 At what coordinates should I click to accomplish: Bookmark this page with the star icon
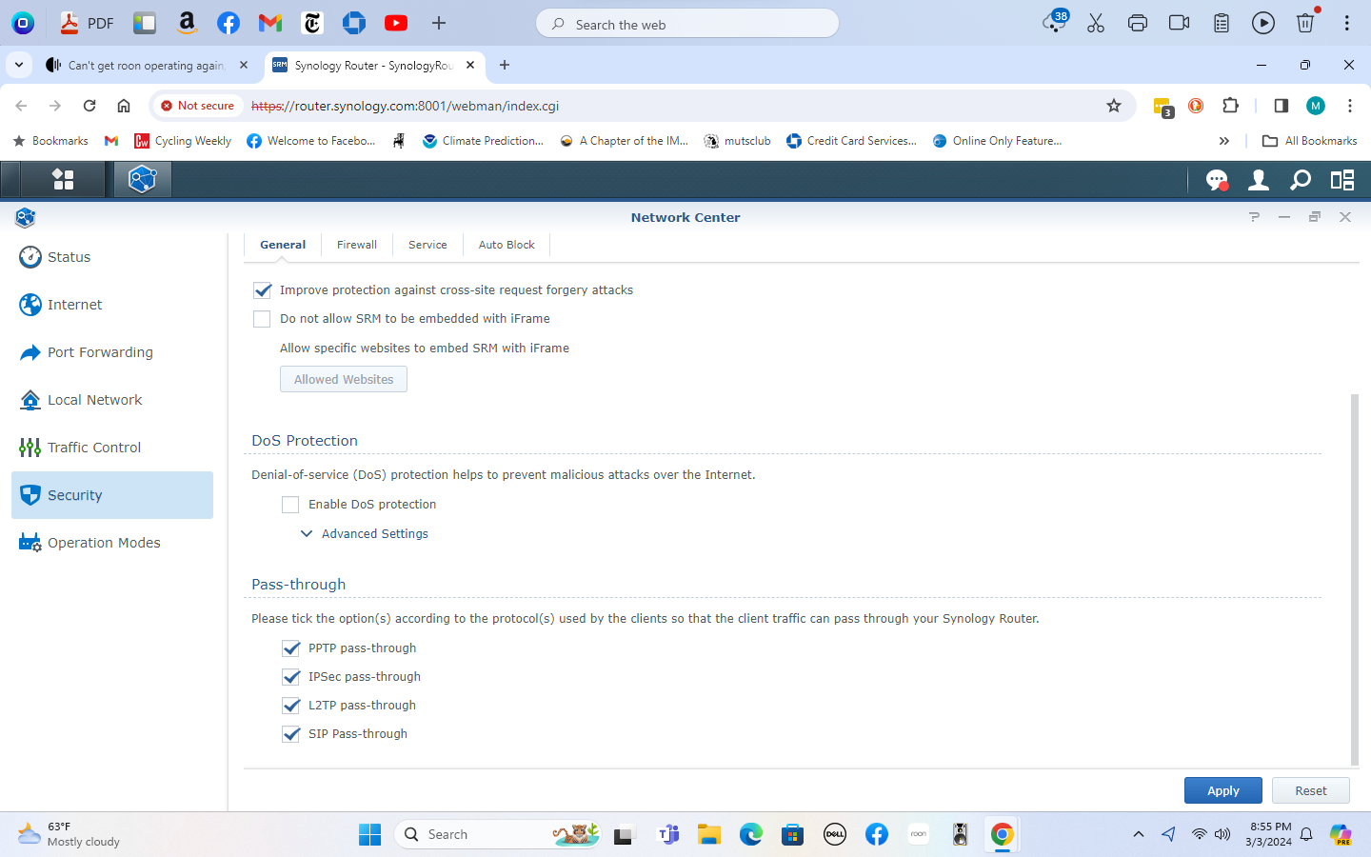[1114, 106]
